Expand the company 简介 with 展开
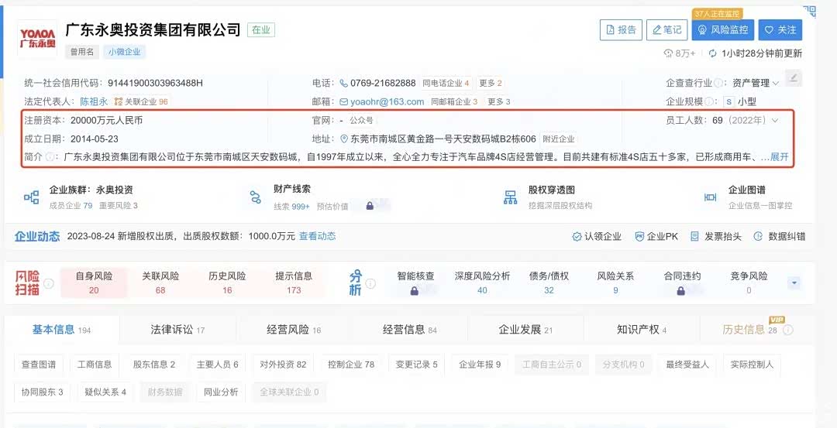 click(779, 157)
